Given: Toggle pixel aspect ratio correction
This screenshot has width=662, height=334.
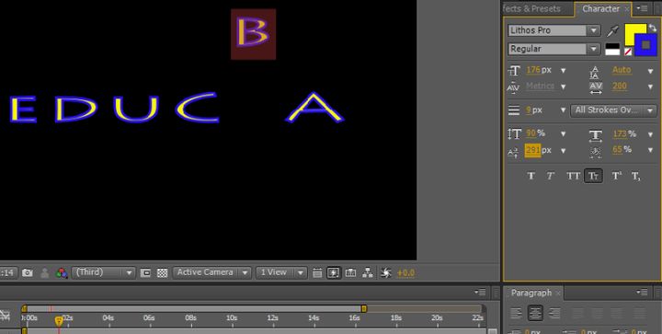Looking at the screenshot, I should tap(317, 273).
